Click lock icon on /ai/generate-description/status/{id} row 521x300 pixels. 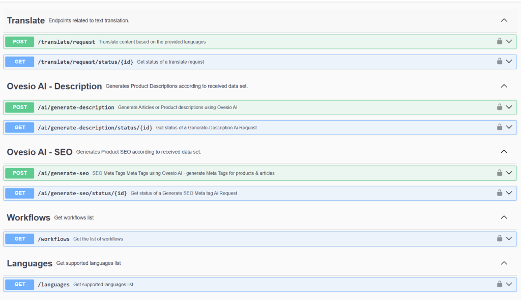[500, 127]
